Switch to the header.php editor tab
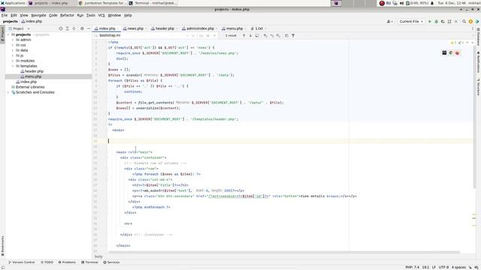 coord(162,28)
